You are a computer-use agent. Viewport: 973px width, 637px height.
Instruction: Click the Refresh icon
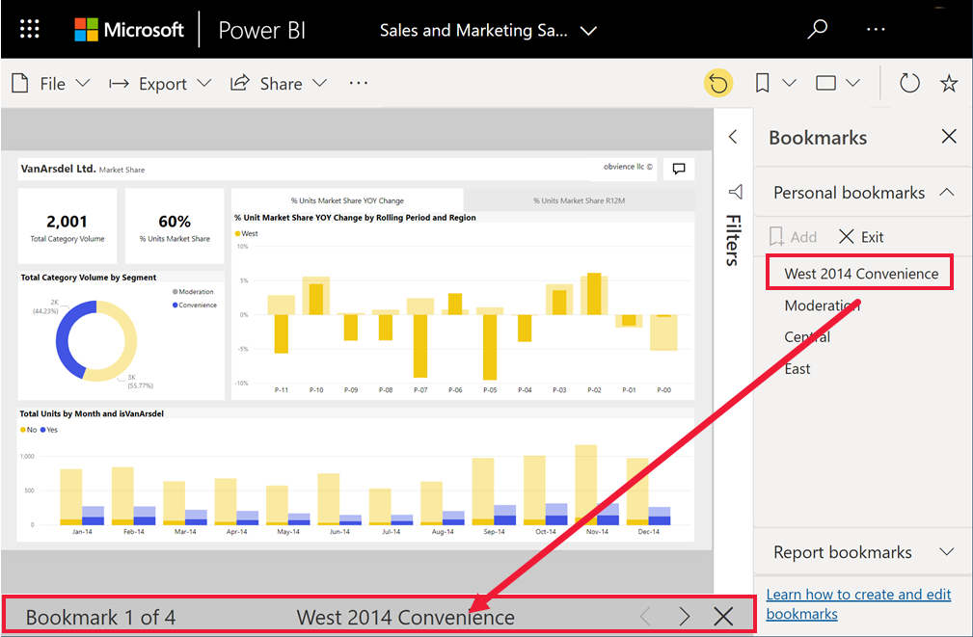(909, 83)
